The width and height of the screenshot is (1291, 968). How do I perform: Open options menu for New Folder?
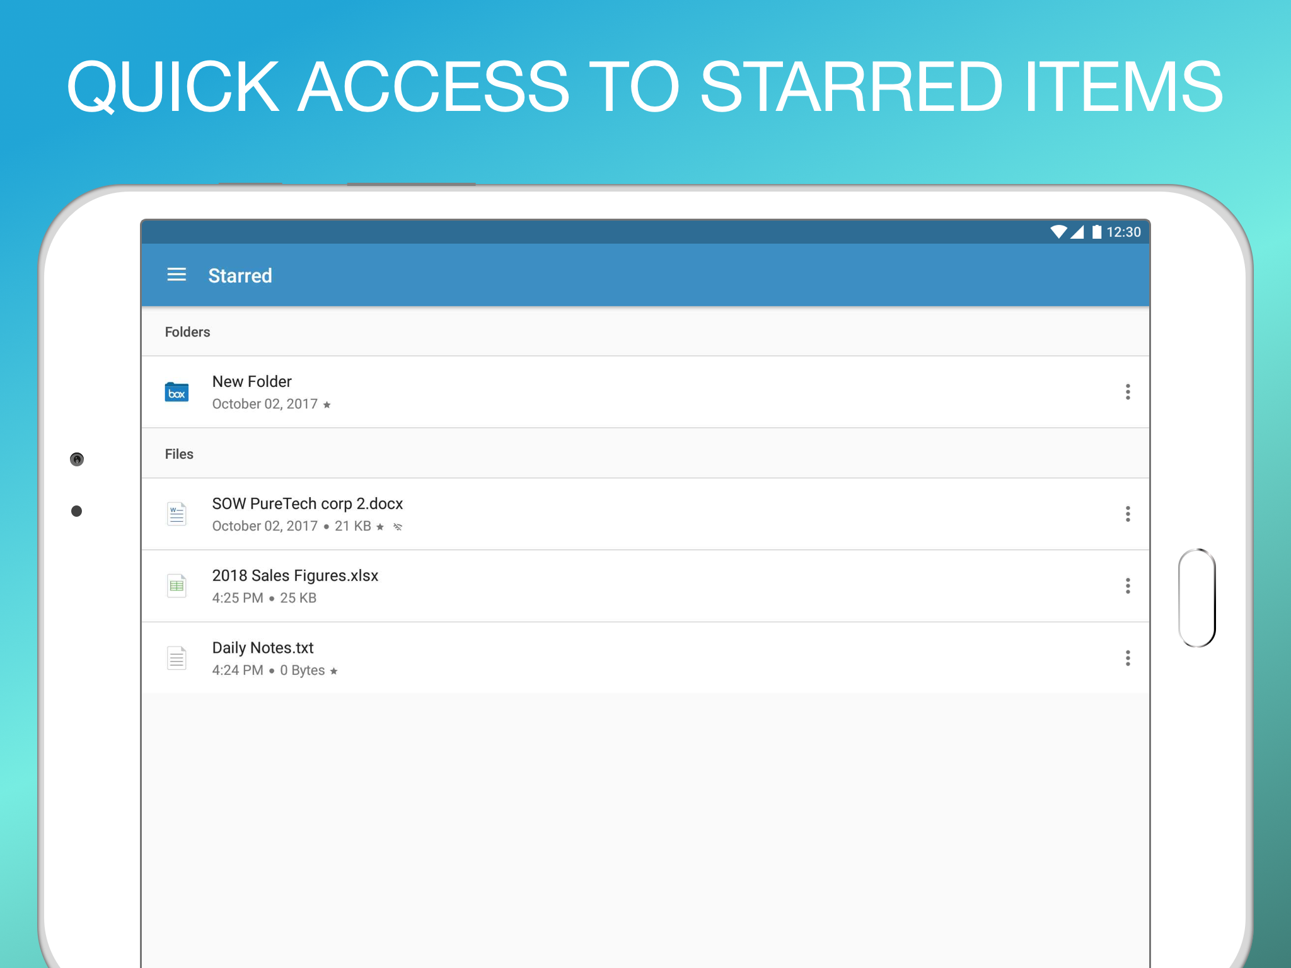click(1128, 392)
